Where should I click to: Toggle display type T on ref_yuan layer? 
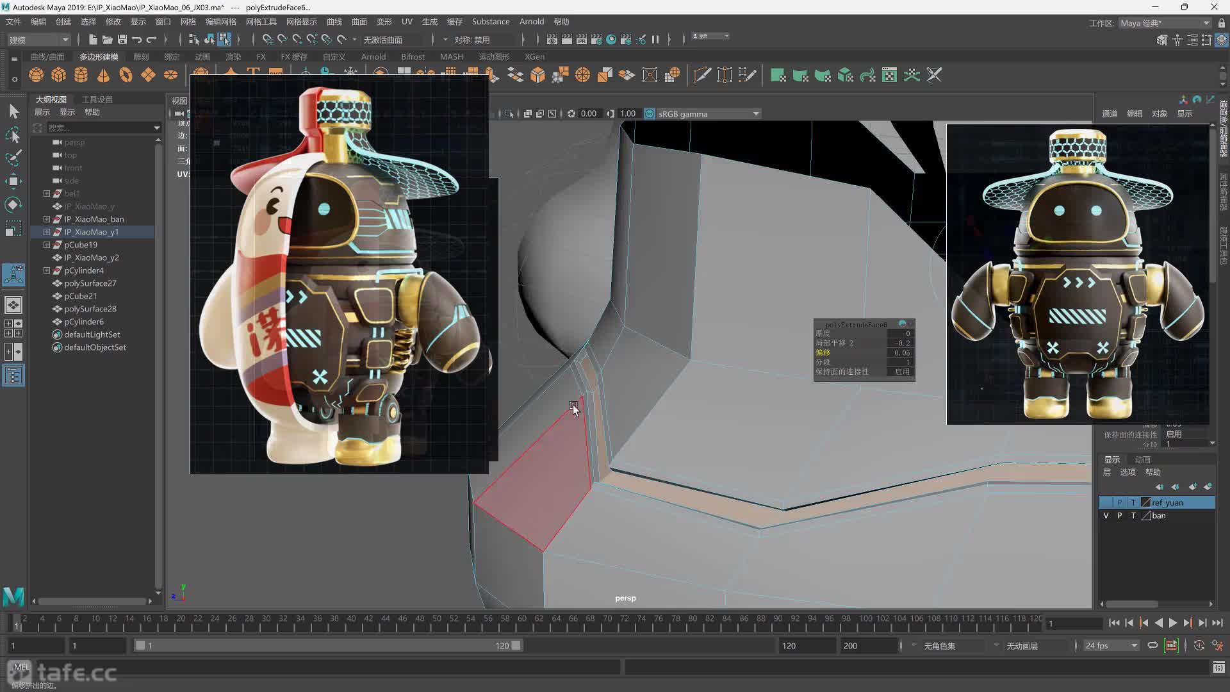[1133, 502]
